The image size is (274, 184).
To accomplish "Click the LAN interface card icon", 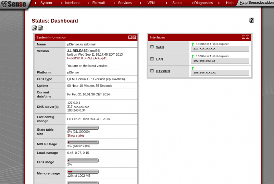I will tap(152, 59).
